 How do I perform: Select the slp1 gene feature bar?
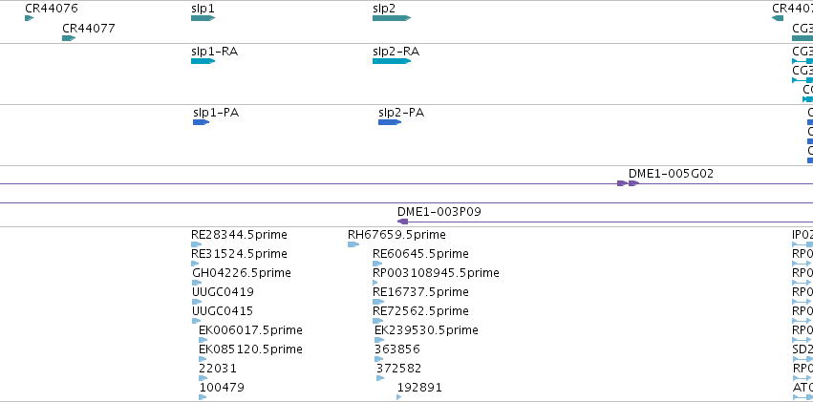203,18
